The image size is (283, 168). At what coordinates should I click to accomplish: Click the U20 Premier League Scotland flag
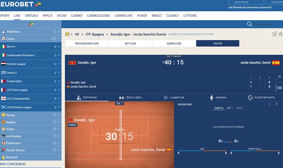(x=3, y=107)
